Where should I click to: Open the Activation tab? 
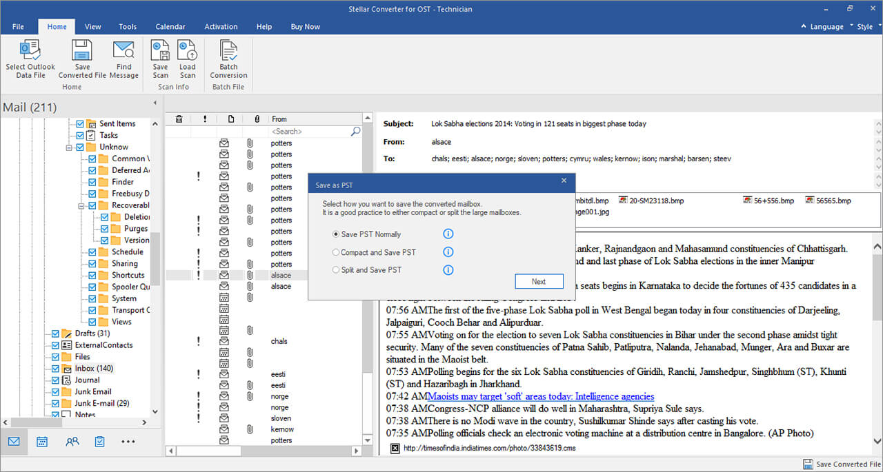221,27
